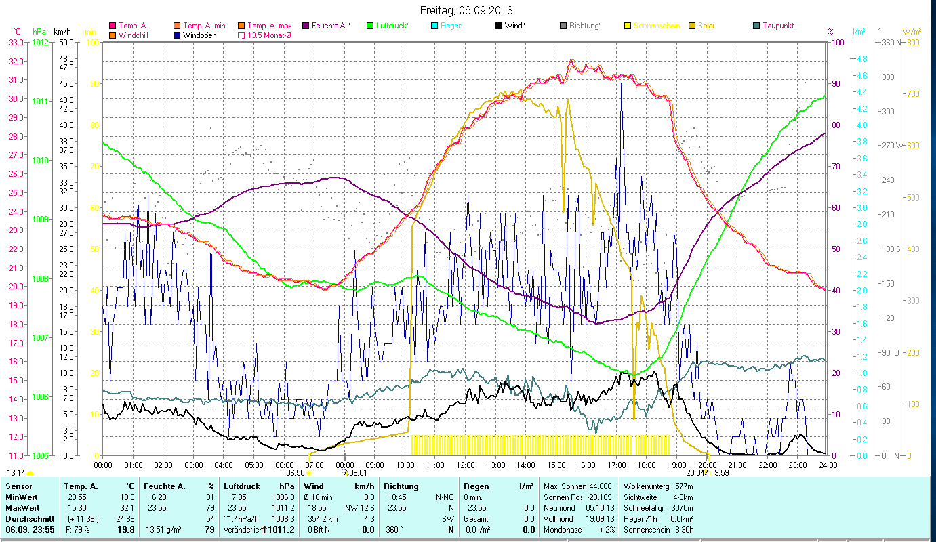Click the cyan Regen legend marker
The image size is (936, 542).
434,26
